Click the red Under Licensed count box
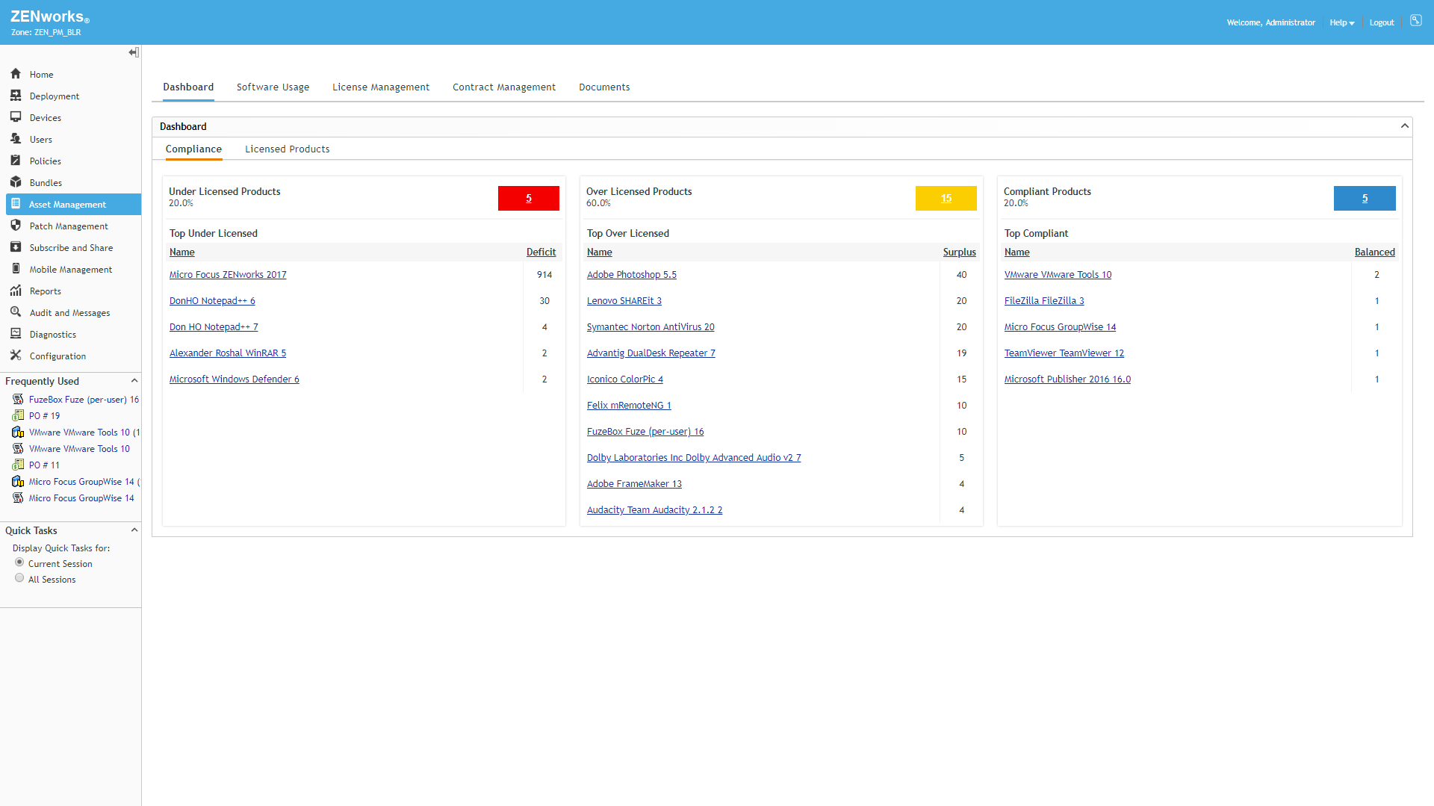Screen dimensions: 1434x806 (x=528, y=198)
